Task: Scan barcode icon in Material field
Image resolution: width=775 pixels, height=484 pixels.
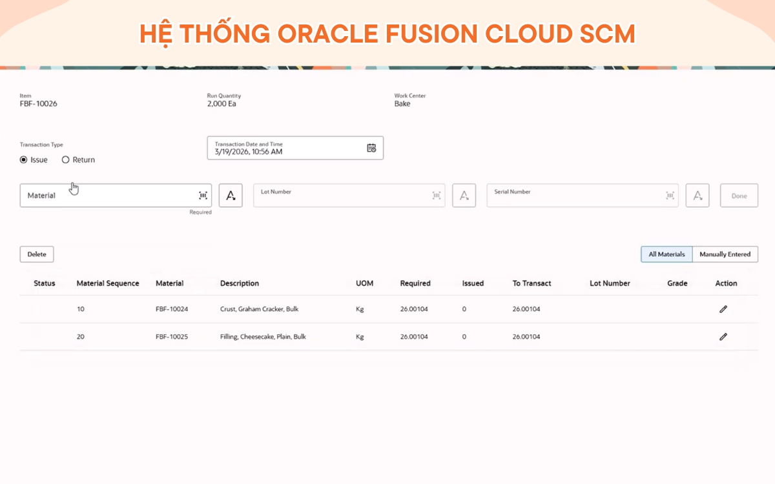Action: [x=203, y=196]
